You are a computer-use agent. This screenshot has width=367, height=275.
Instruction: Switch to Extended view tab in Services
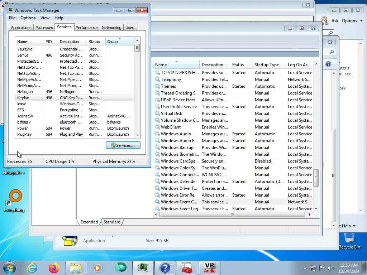pyautogui.click(x=89, y=222)
